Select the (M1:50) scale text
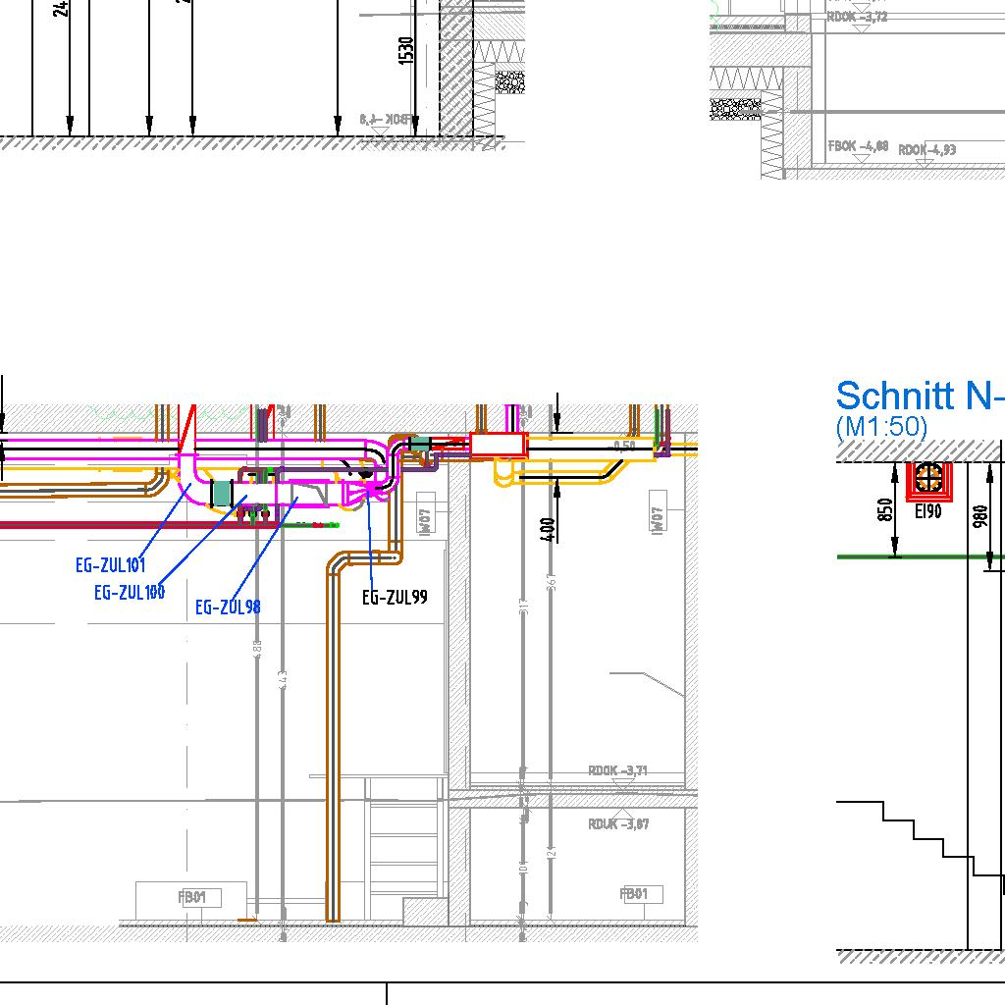This screenshot has width=1005, height=1005. pyautogui.click(x=880, y=427)
